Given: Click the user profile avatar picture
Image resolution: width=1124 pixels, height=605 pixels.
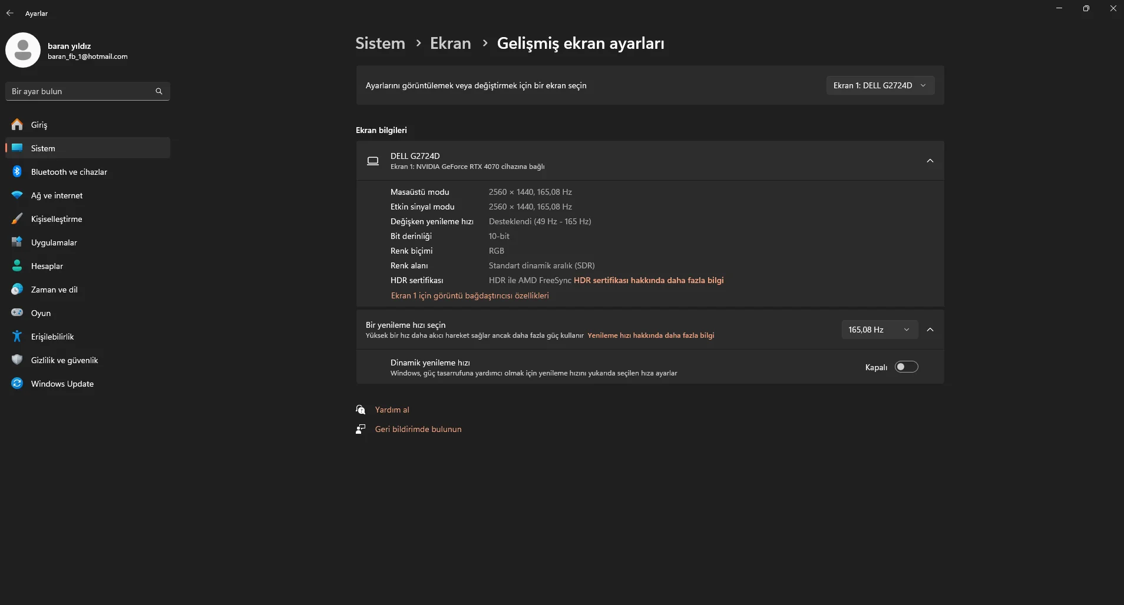Looking at the screenshot, I should pyautogui.click(x=23, y=50).
